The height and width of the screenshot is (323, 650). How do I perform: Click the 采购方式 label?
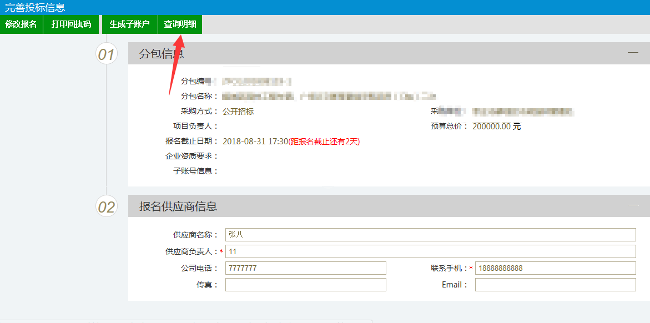200,112
